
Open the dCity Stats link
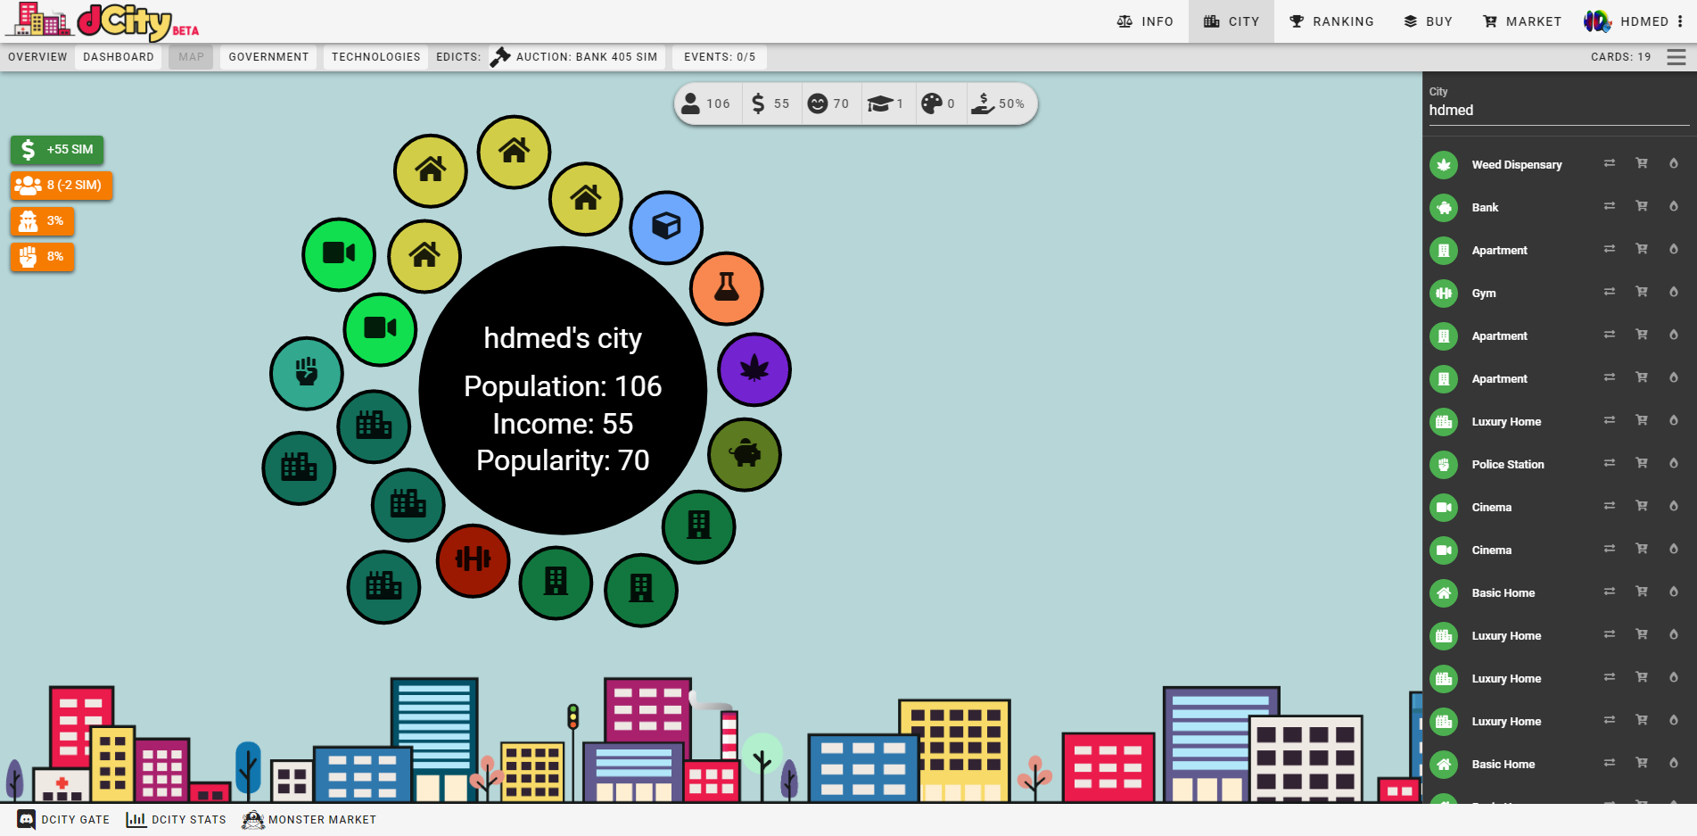176,819
